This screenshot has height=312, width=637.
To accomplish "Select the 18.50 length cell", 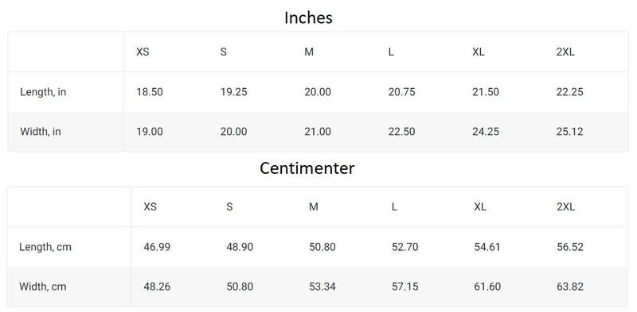I will (150, 92).
